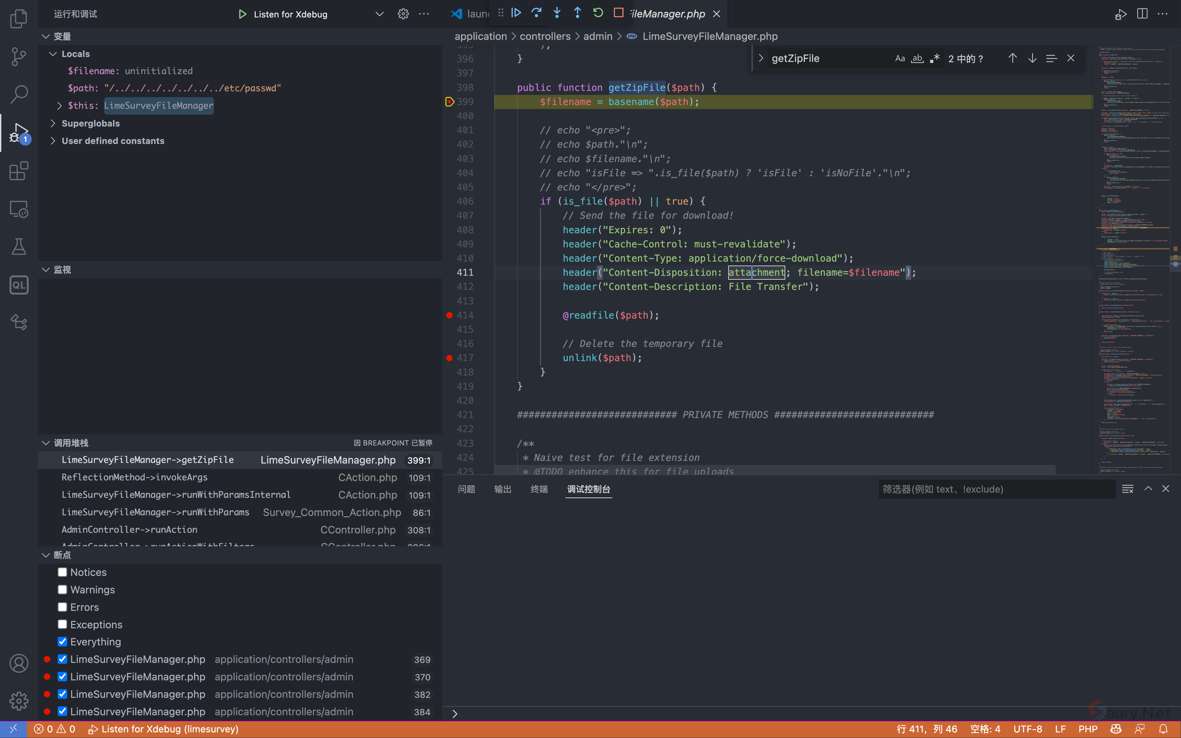Click the debug Step Over button
The width and height of the screenshot is (1181, 738).
coord(536,13)
